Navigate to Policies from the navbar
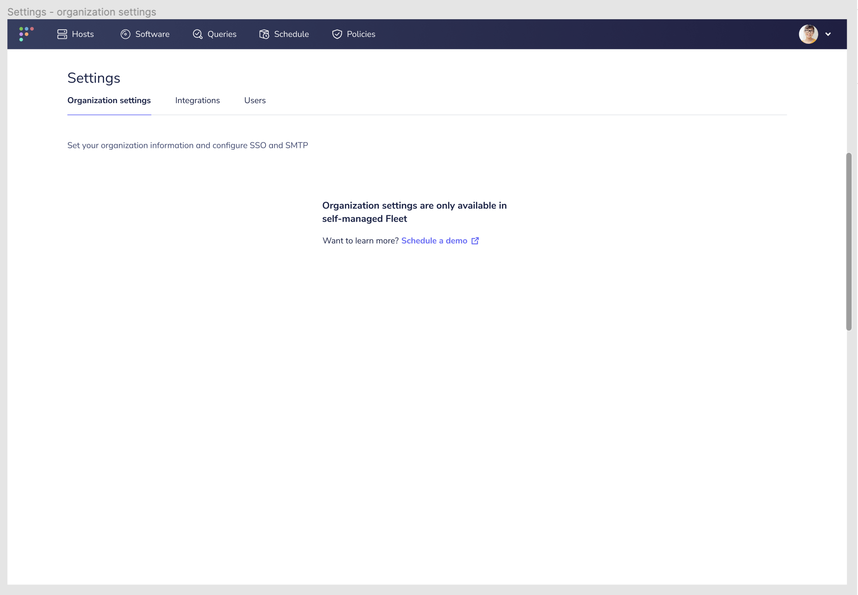Screen dimensions: 858x595 [354, 34]
